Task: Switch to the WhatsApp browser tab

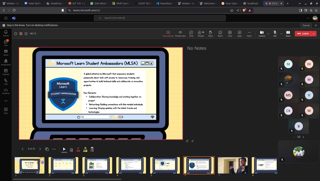Action: [x=99, y=3]
